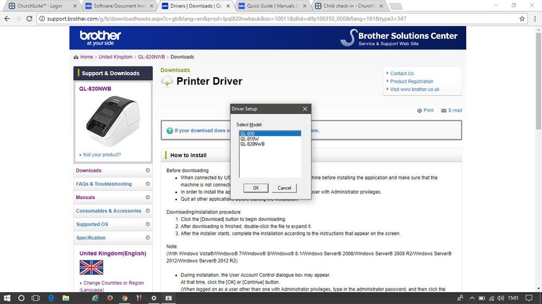Open the Product Registration link

coord(412,82)
